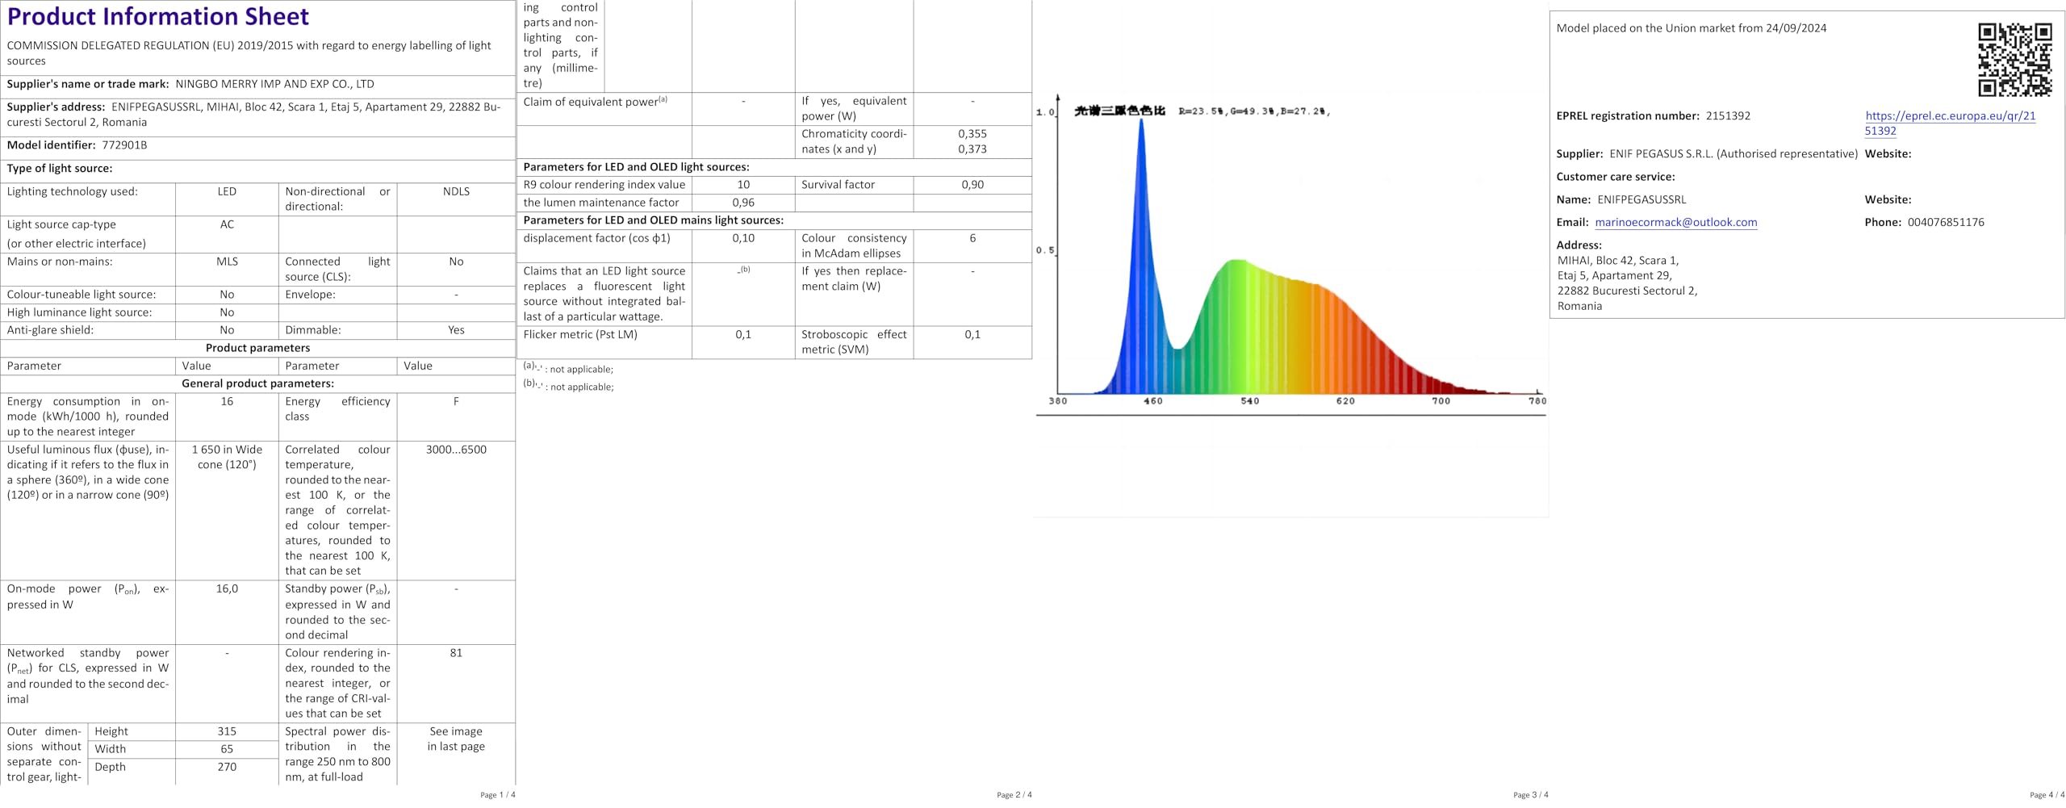Click the colour temperature value 3000...6500
2066x808 pixels.
tap(456, 450)
